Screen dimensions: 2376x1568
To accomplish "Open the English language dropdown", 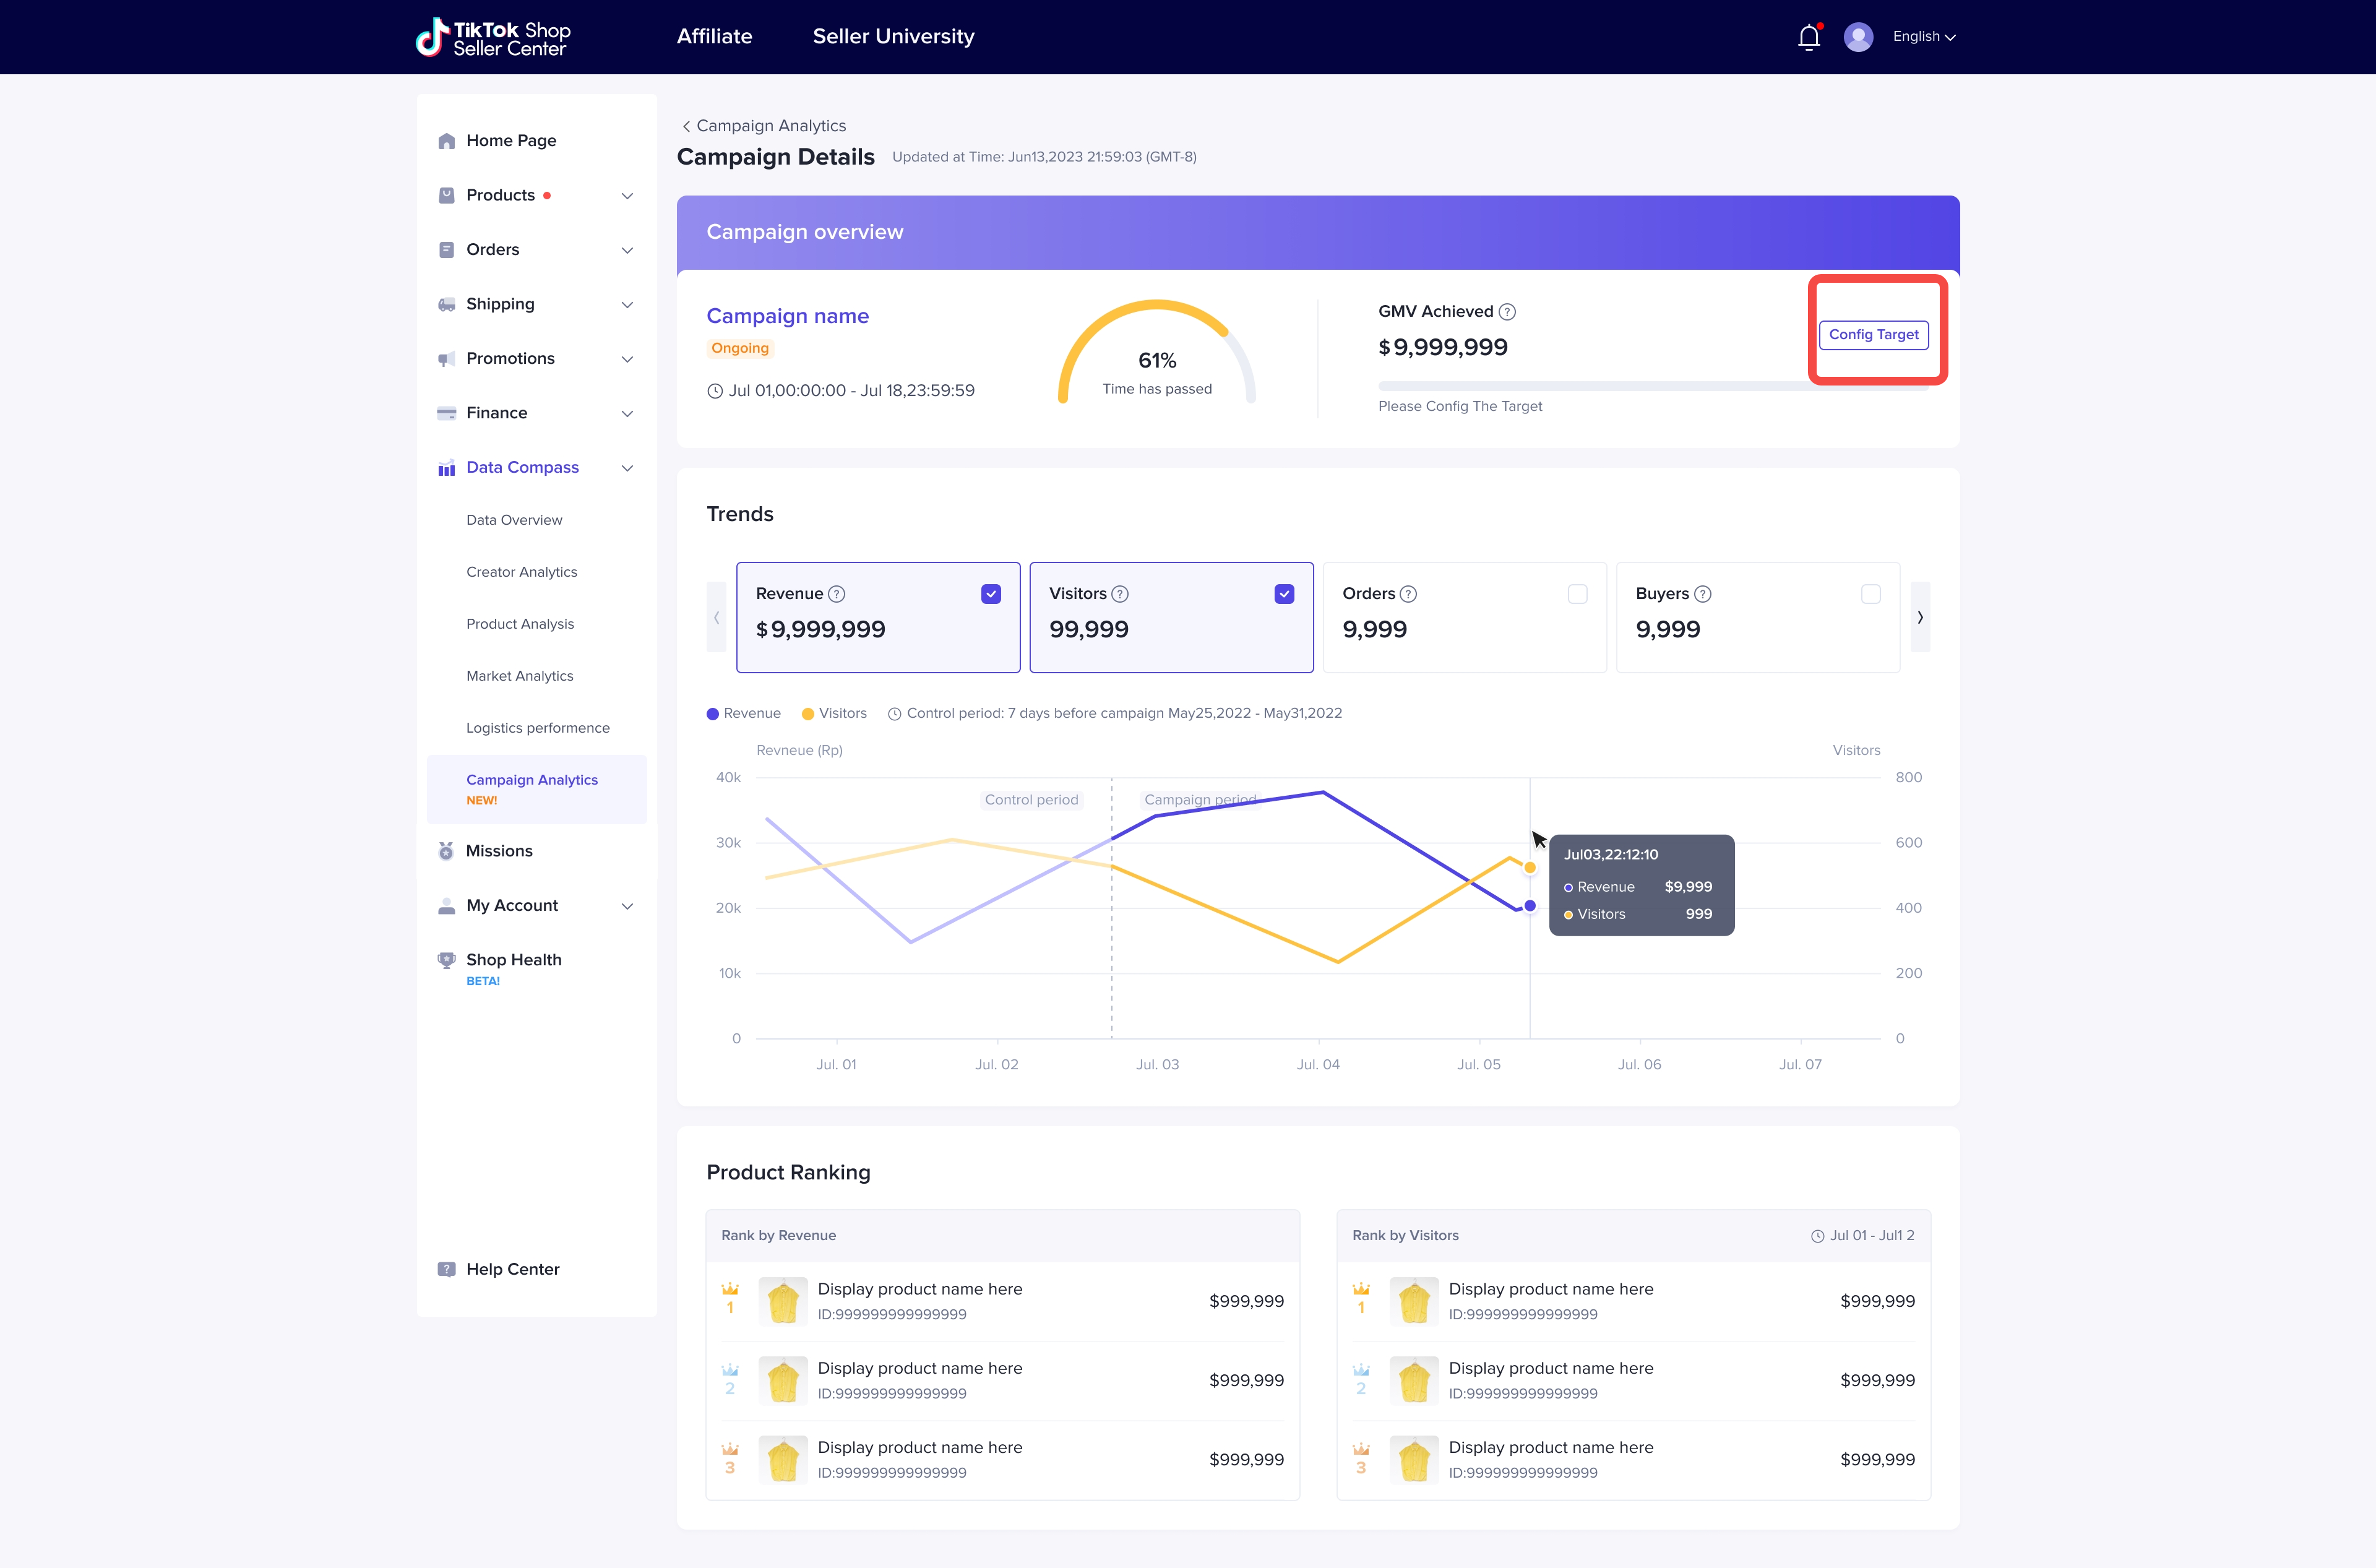I will (1923, 37).
